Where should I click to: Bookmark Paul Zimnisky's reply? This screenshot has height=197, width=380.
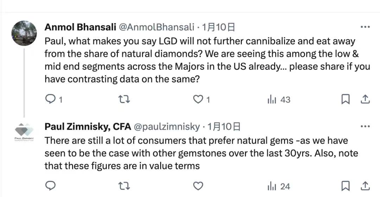[346, 186]
